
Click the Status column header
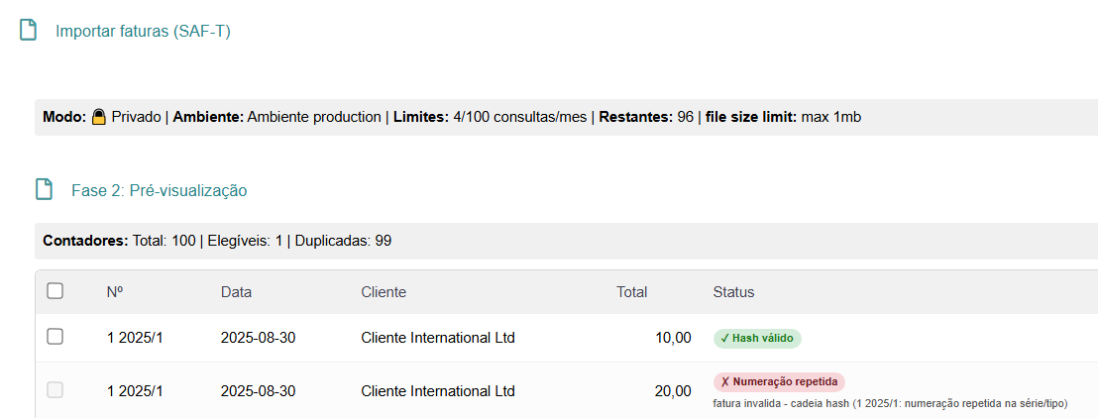[x=734, y=292]
